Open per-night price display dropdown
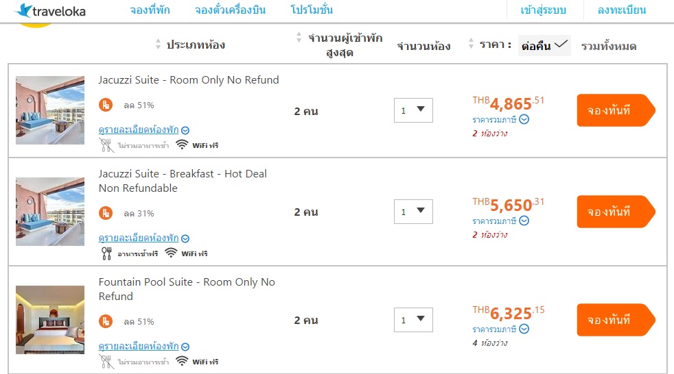 click(544, 45)
